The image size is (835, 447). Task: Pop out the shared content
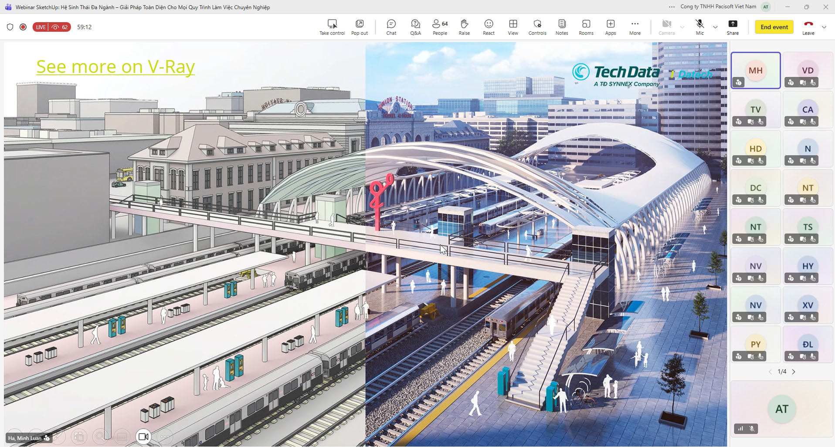360,27
